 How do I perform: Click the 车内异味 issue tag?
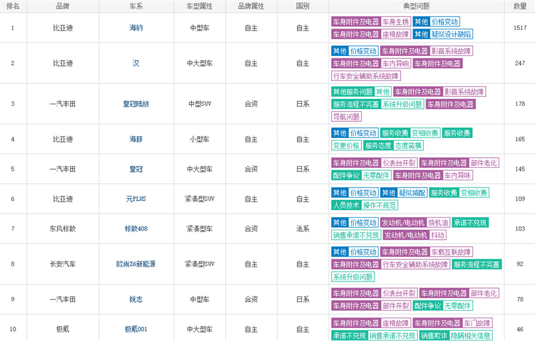coord(458,176)
